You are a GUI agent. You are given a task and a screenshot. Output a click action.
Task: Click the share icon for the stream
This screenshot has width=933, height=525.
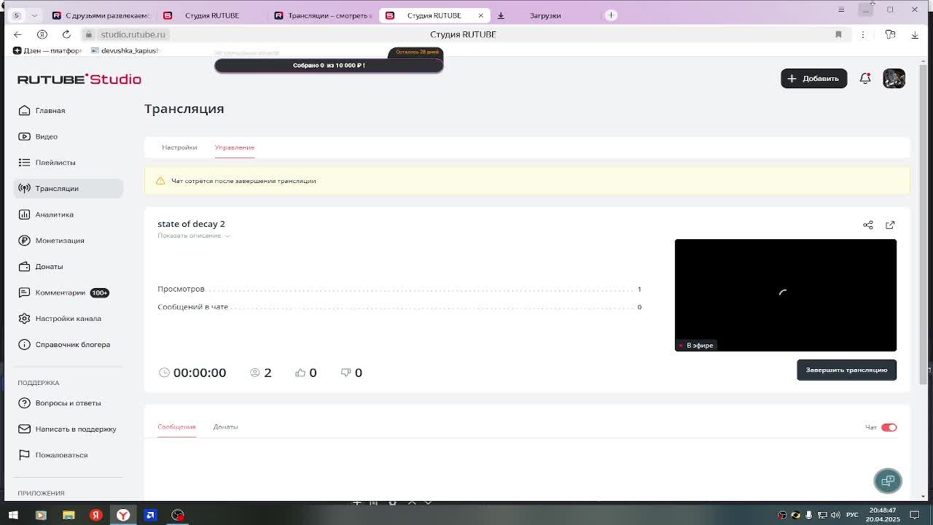tap(867, 225)
